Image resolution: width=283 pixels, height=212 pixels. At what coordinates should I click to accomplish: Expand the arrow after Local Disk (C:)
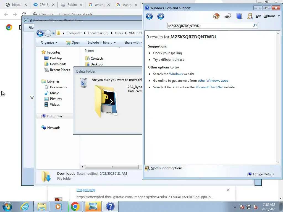pos(112,33)
